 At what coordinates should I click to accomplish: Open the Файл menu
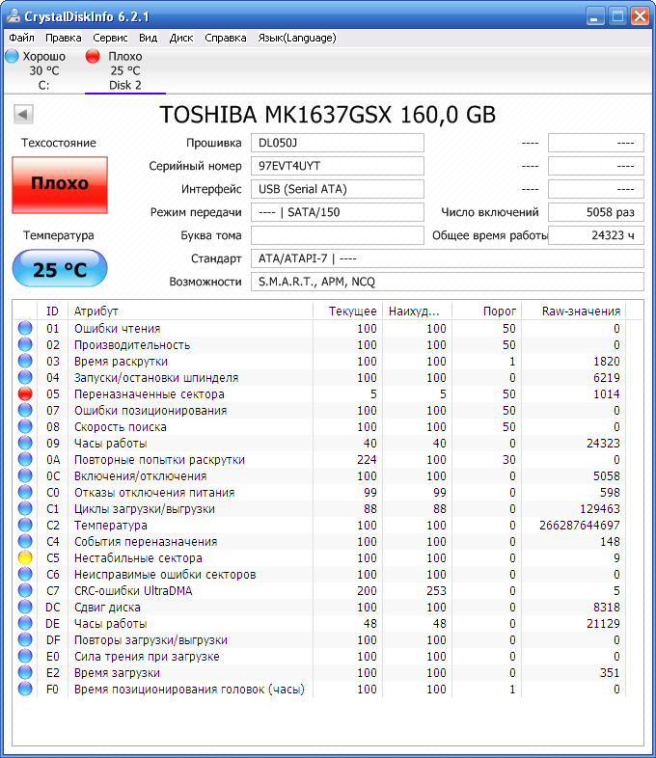point(22,38)
